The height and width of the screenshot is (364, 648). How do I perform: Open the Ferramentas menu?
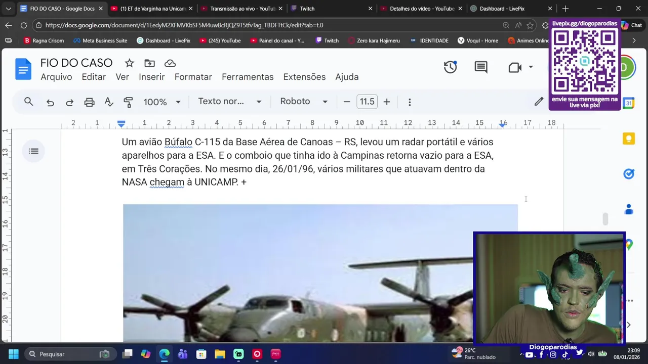[248, 77]
